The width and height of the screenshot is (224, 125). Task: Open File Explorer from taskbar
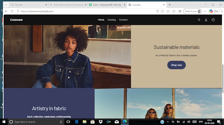(85, 122)
